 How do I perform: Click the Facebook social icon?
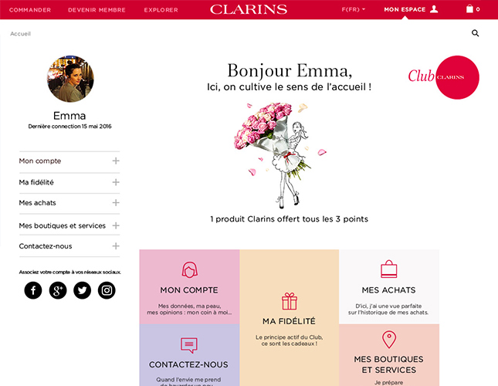click(33, 290)
